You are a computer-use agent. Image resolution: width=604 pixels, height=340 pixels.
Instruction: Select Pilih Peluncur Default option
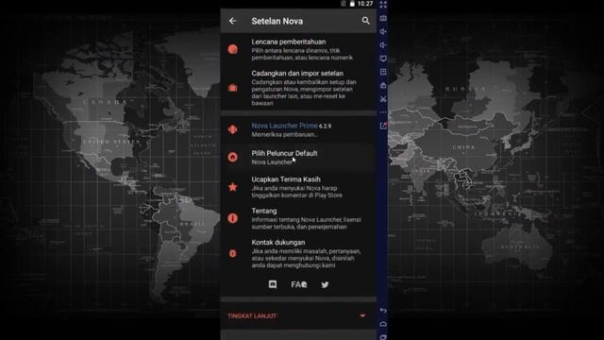(298, 158)
